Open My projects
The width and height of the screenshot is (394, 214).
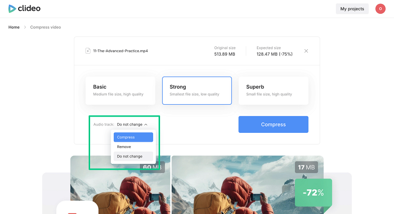352,8
